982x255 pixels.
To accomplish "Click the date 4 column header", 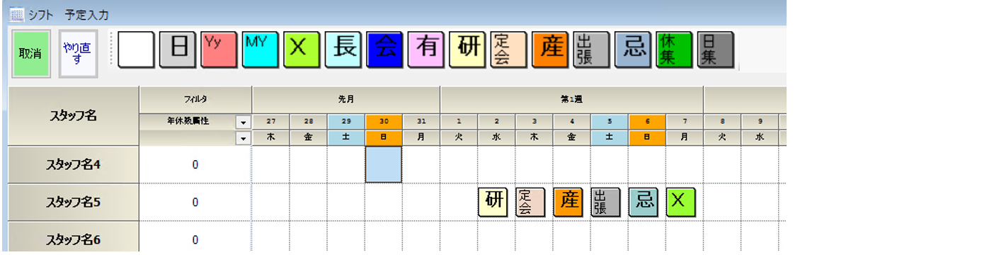I will (x=572, y=121).
